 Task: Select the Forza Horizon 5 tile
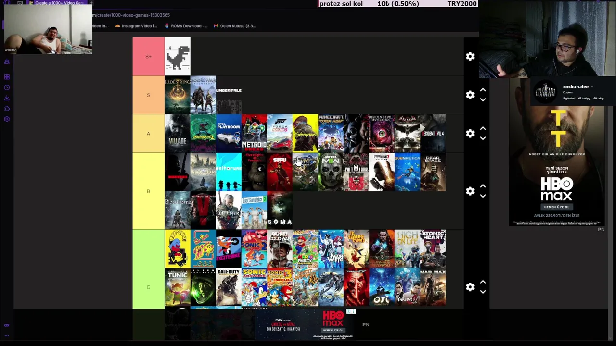(x=280, y=134)
